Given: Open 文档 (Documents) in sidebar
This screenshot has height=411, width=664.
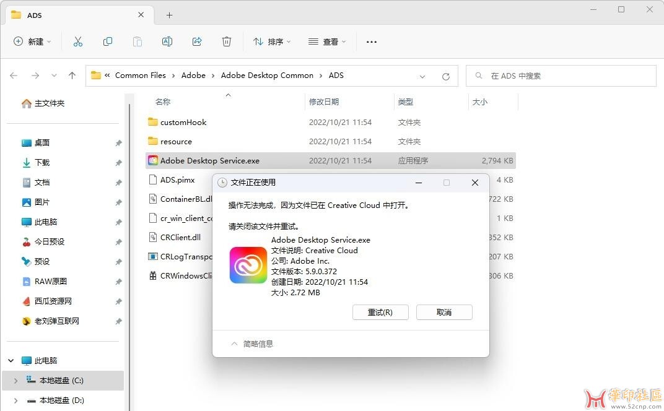Looking at the screenshot, I should click(x=35, y=183).
